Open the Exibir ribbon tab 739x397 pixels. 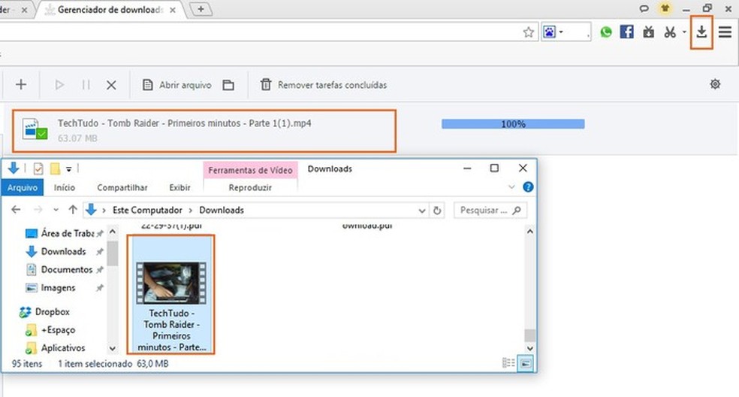pyautogui.click(x=180, y=187)
